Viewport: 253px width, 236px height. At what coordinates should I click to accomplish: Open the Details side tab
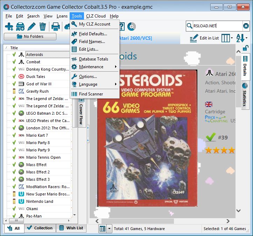245,66
